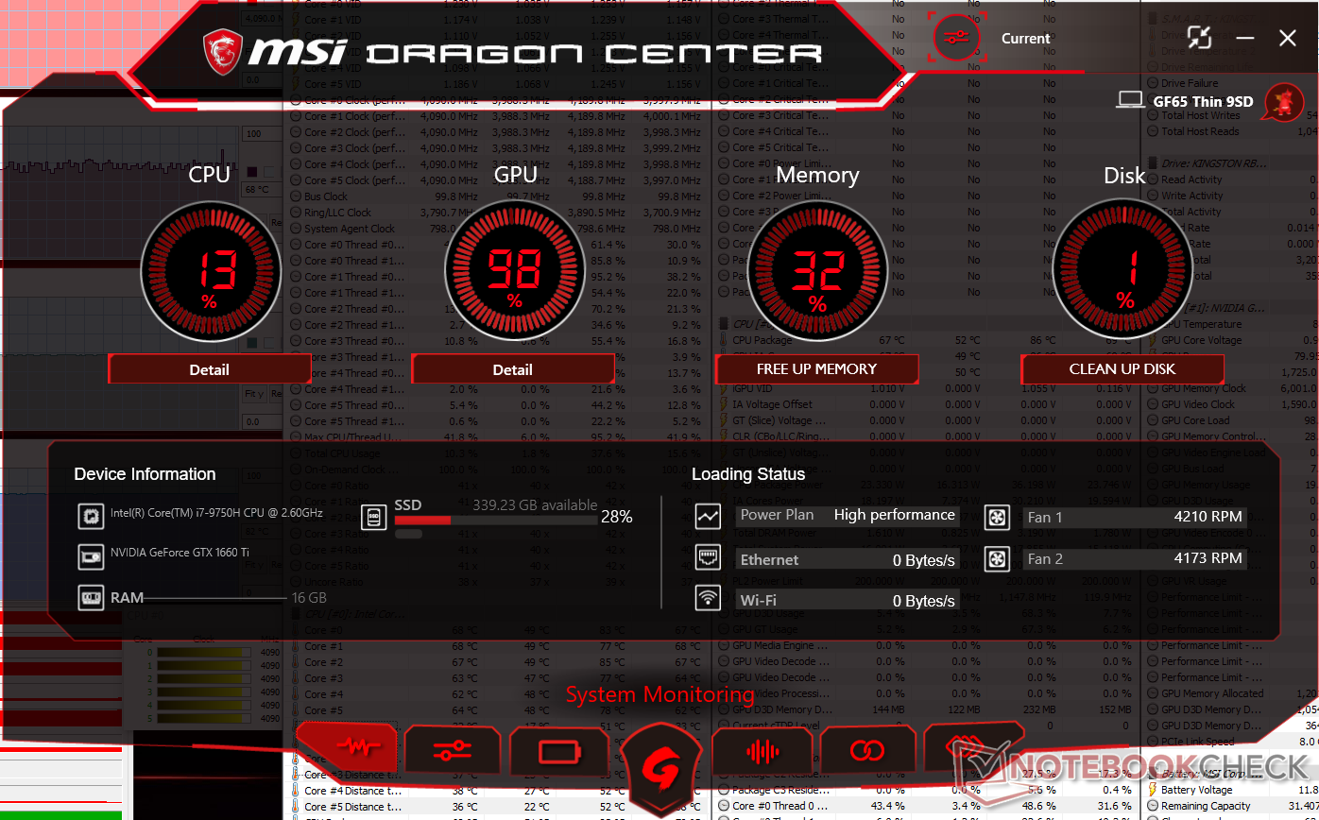The height and width of the screenshot is (820, 1319).
Task: Select the Total Host Writes row in HWiNFO
Action: 1232,115
